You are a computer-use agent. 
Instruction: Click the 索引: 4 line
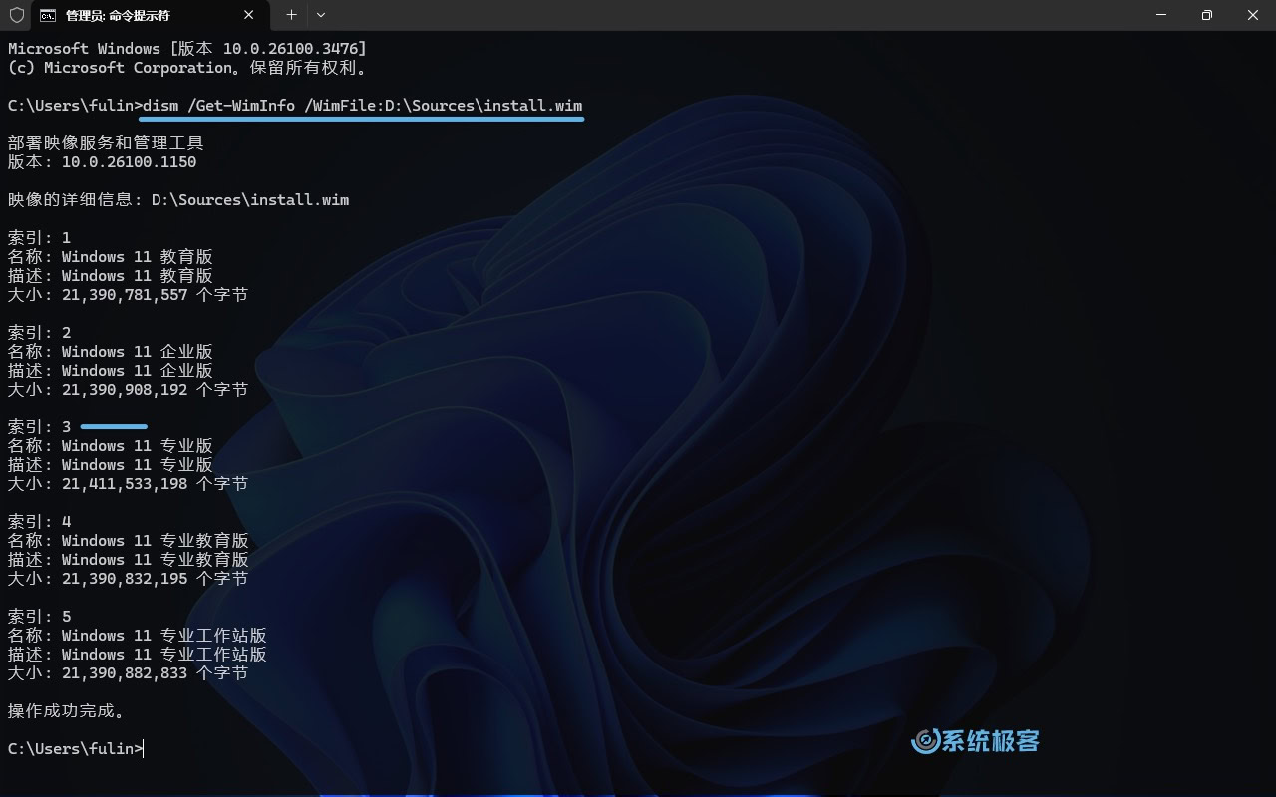40,522
